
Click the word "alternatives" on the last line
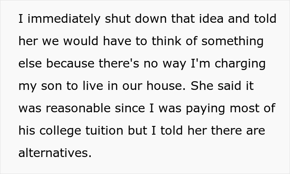click(x=54, y=154)
